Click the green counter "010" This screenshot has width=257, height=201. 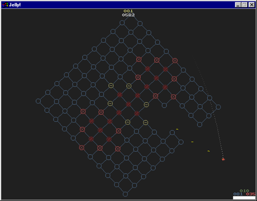pos(244,191)
